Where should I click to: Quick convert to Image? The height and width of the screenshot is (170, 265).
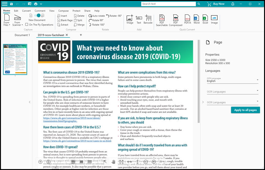214,19
